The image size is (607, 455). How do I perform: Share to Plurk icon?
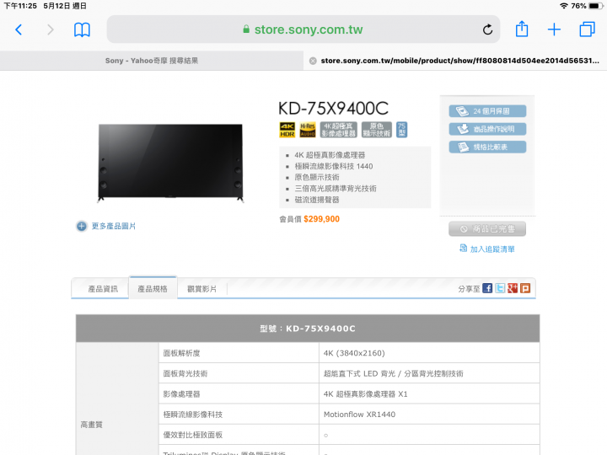click(x=525, y=288)
